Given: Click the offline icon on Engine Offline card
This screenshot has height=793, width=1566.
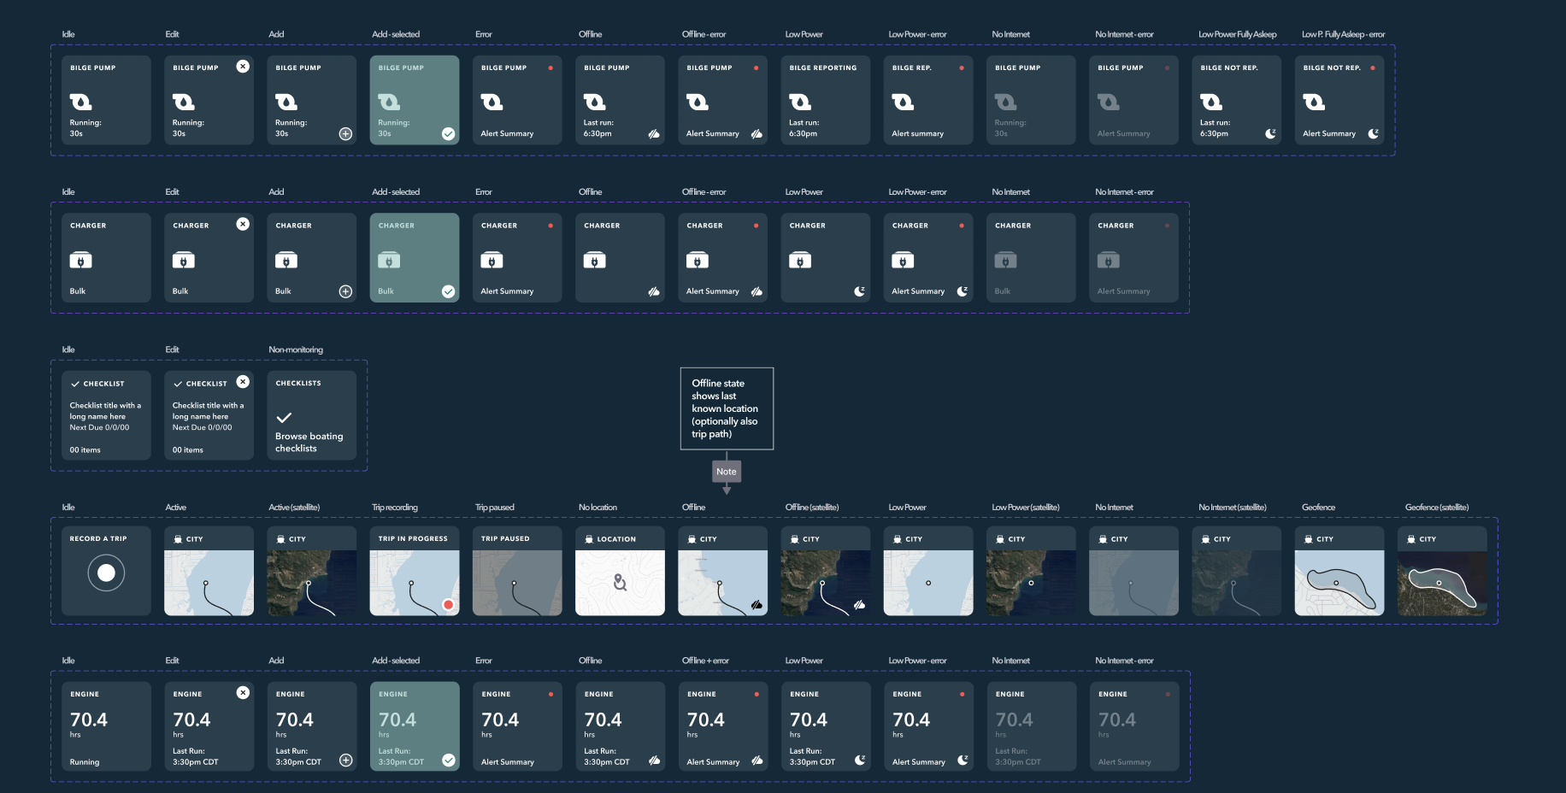Looking at the screenshot, I should coord(654,760).
